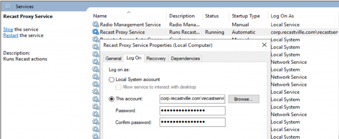The image size is (339, 139).
Task: Click the Browse... button
Action: click(x=243, y=99)
